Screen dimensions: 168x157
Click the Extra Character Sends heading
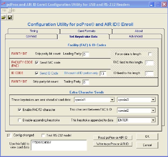point(87,92)
